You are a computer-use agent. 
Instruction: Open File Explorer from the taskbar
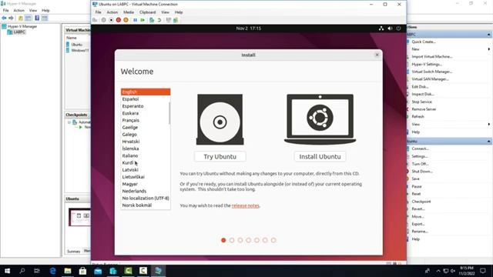68,271
